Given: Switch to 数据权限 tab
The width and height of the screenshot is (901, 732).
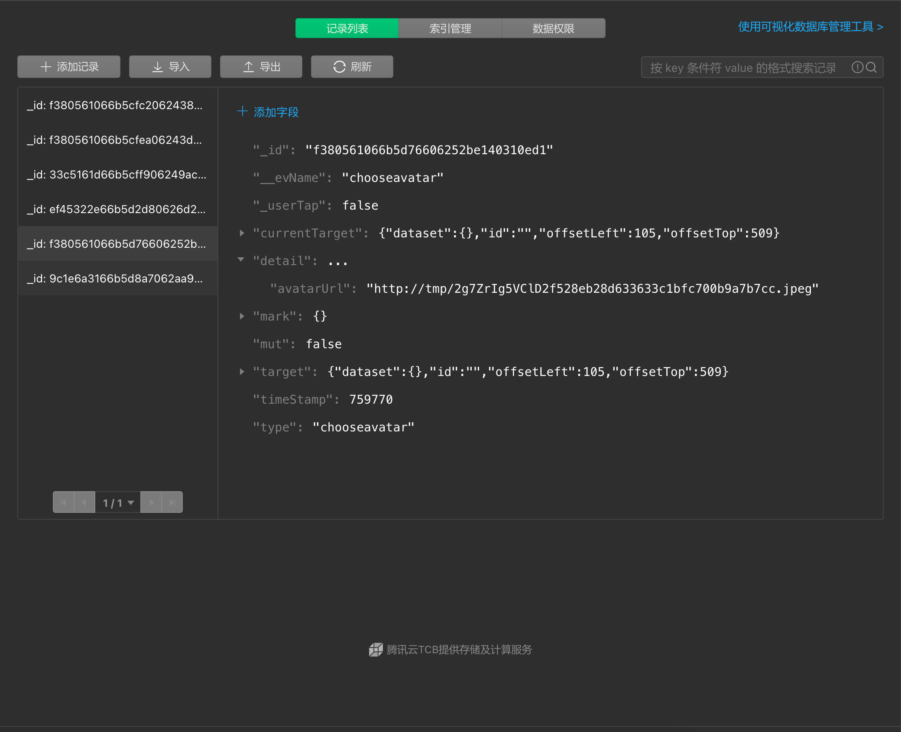Looking at the screenshot, I should point(553,28).
